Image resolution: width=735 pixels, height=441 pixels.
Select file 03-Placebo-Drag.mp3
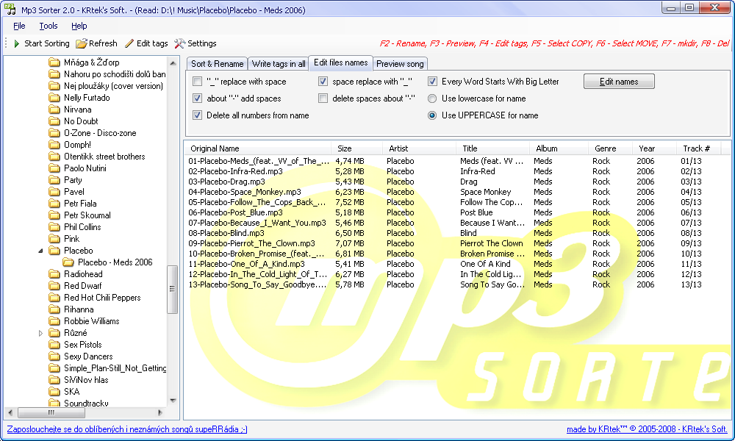click(x=226, y=182)
